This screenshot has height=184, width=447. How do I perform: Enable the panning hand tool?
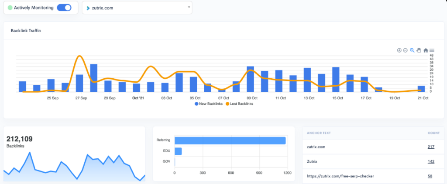[419, 50]
